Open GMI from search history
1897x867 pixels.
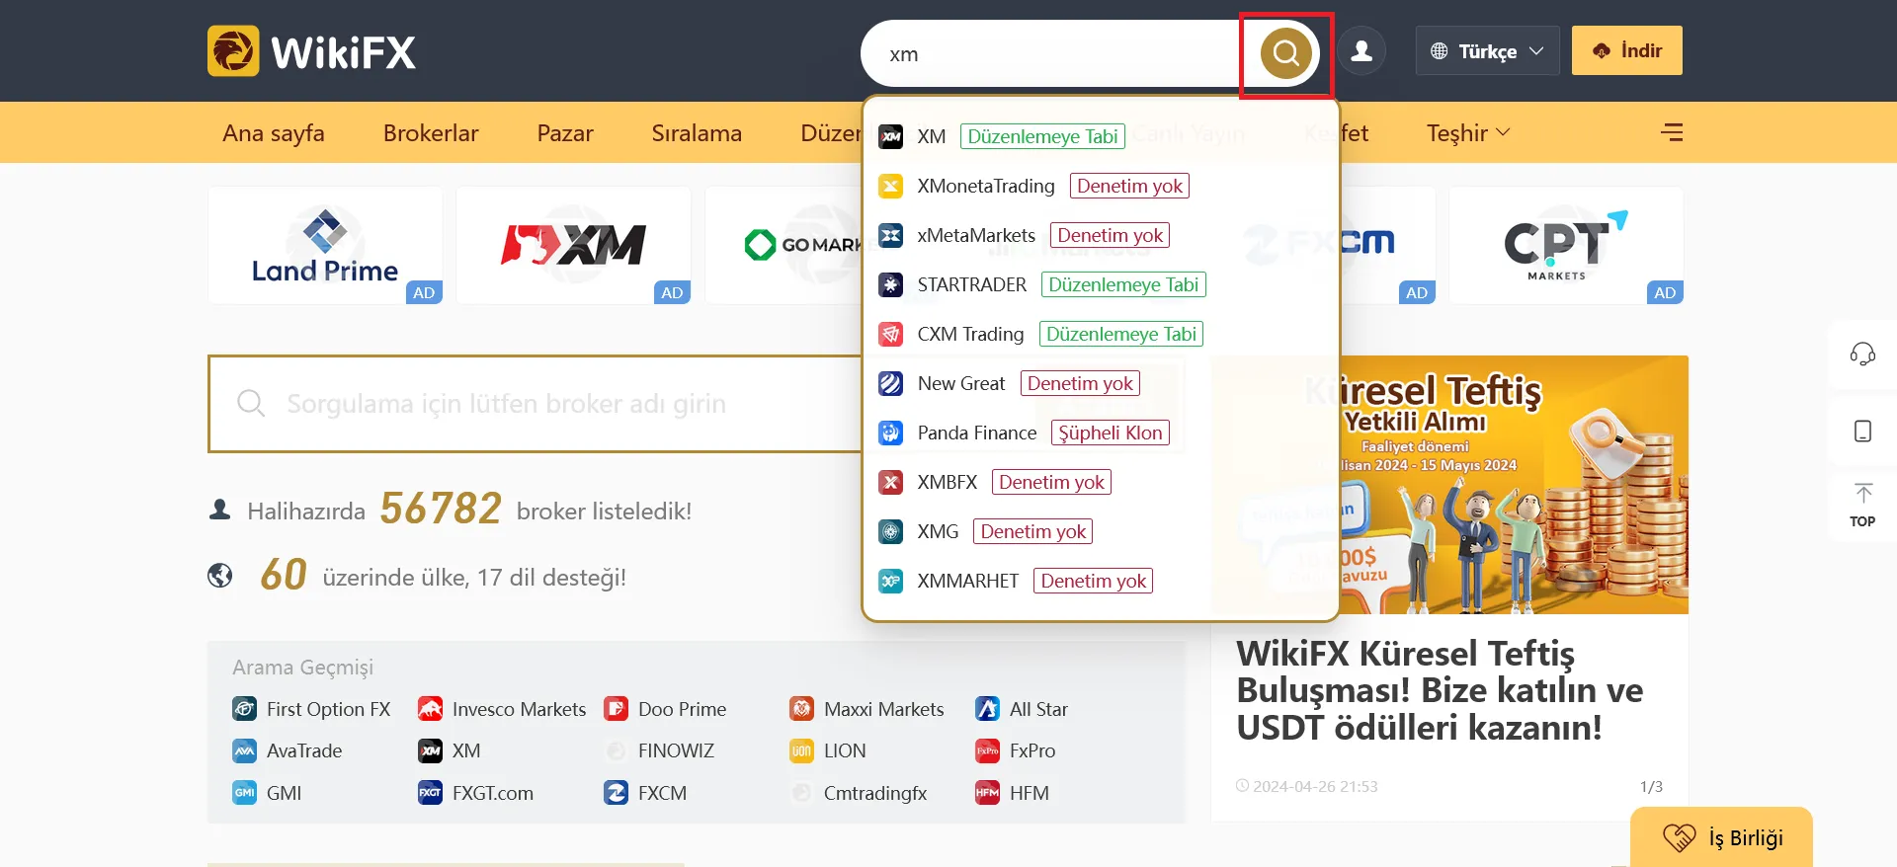click(267, 793)
